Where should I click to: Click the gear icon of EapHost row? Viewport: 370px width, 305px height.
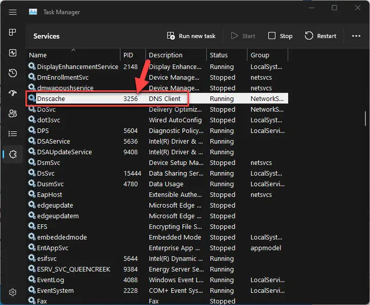[32, 194]
